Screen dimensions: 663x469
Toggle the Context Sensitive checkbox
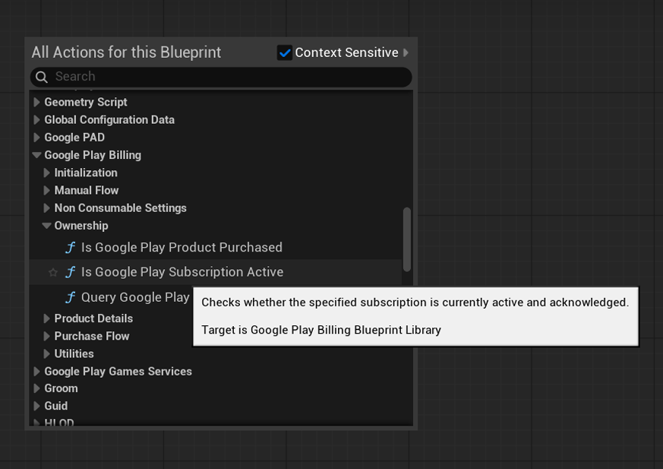tap(285, 52)
